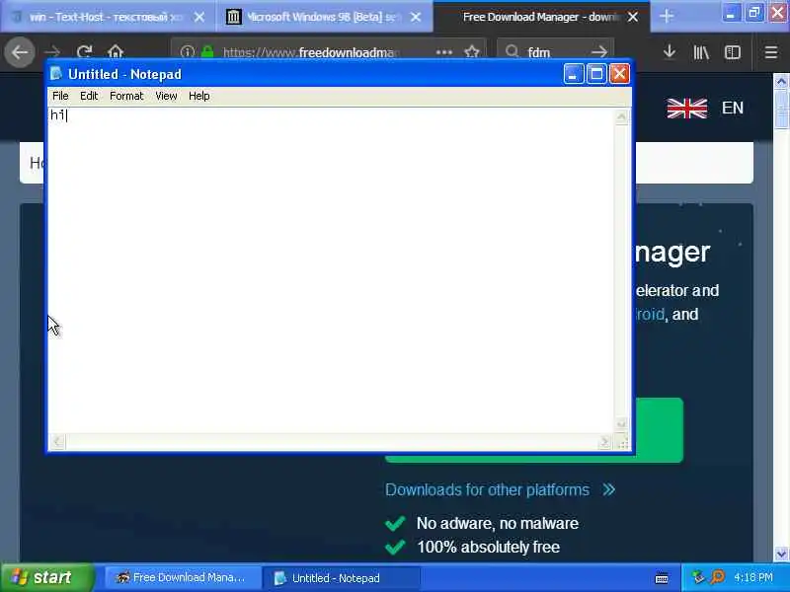Maximize the Notepad window
Screen dimensions: 790x592
[596, 74]
